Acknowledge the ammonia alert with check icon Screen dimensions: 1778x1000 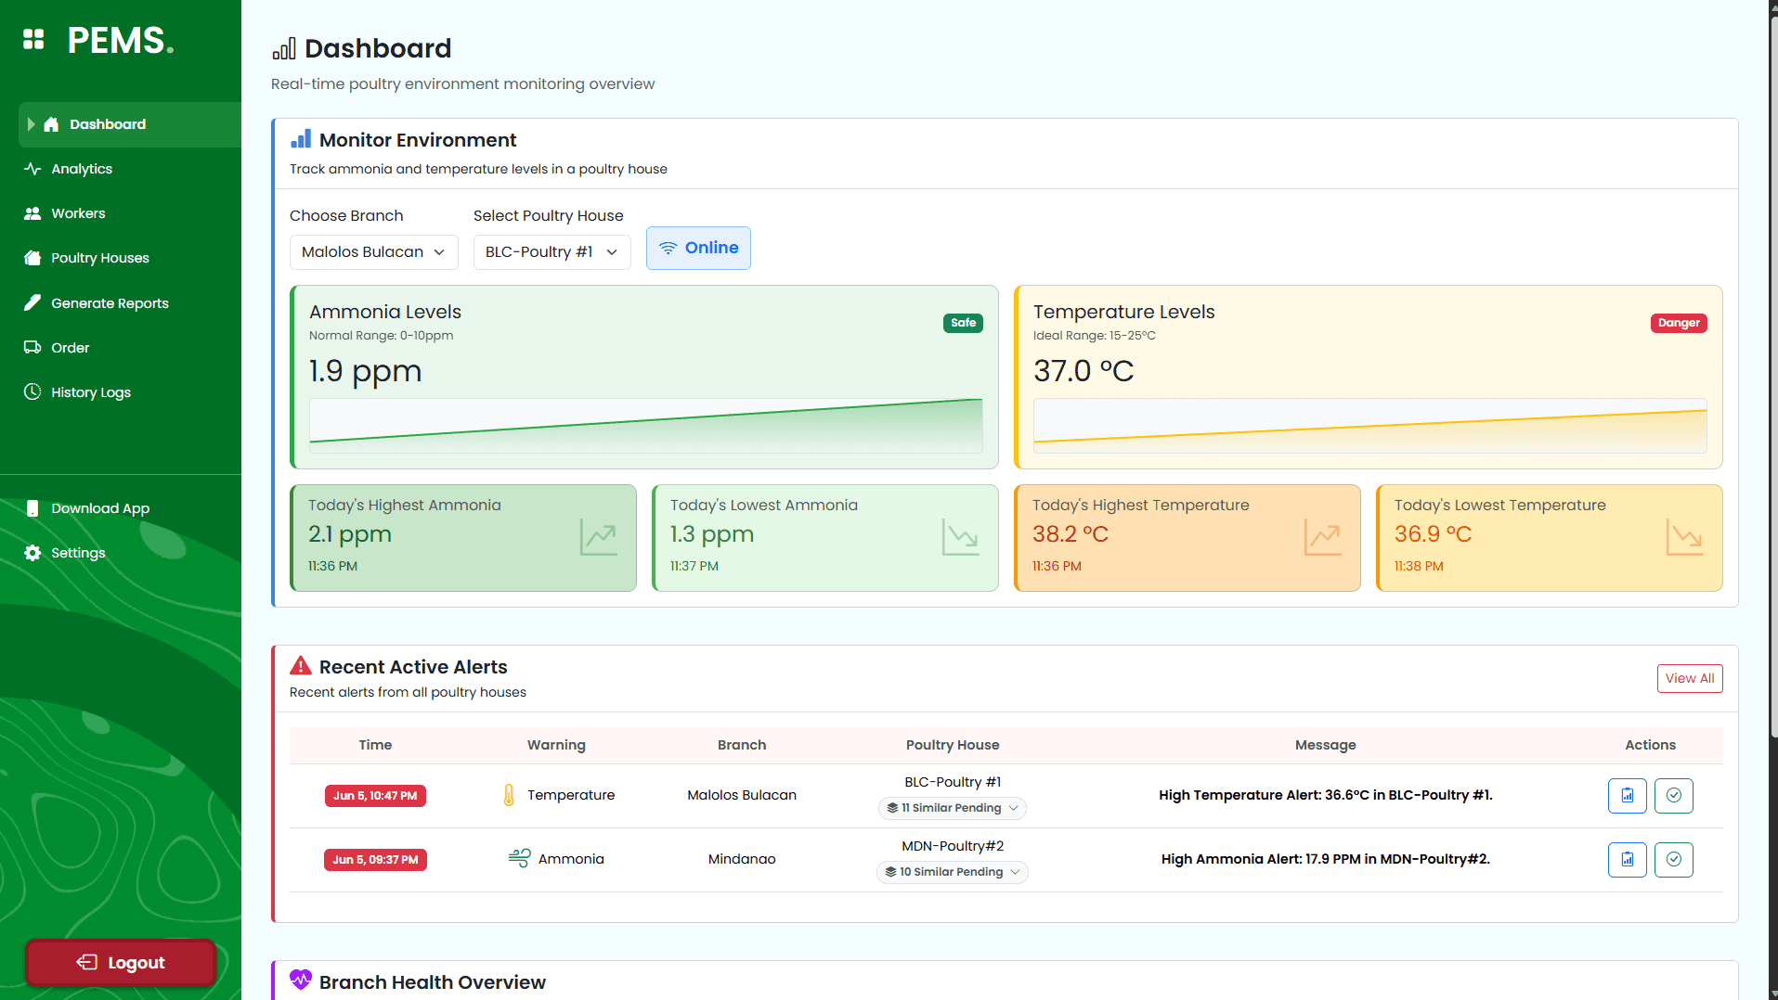coord(1674,859)
